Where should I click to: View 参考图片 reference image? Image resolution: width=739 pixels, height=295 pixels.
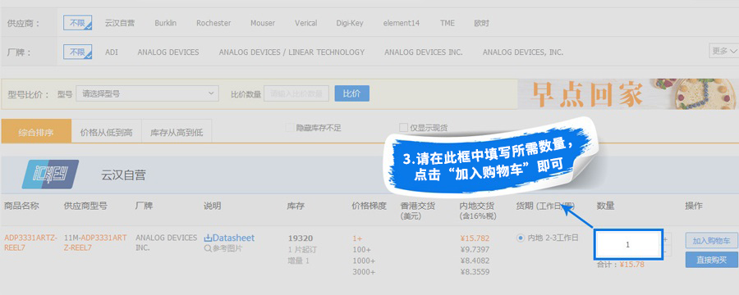[x=223, y=248]
